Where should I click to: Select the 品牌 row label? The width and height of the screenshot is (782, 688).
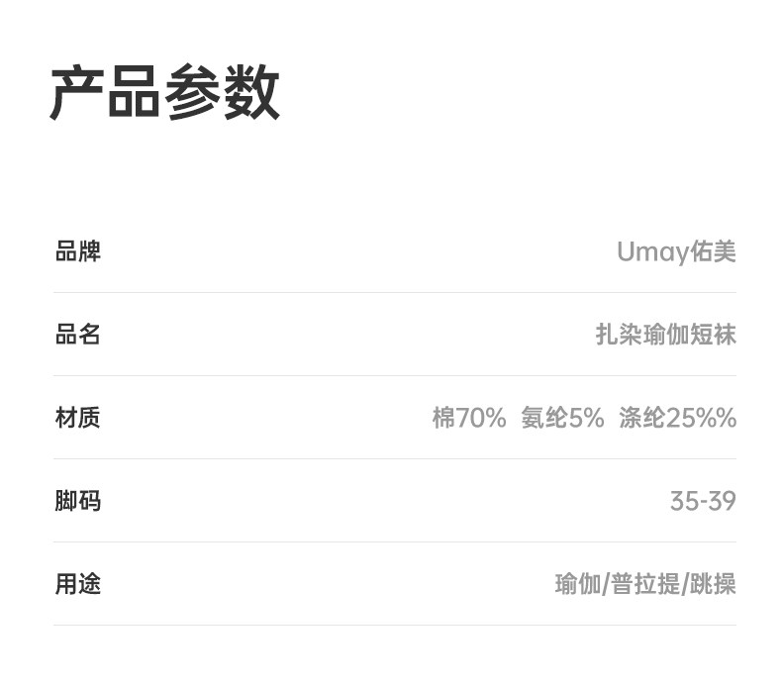coord(77,251)
